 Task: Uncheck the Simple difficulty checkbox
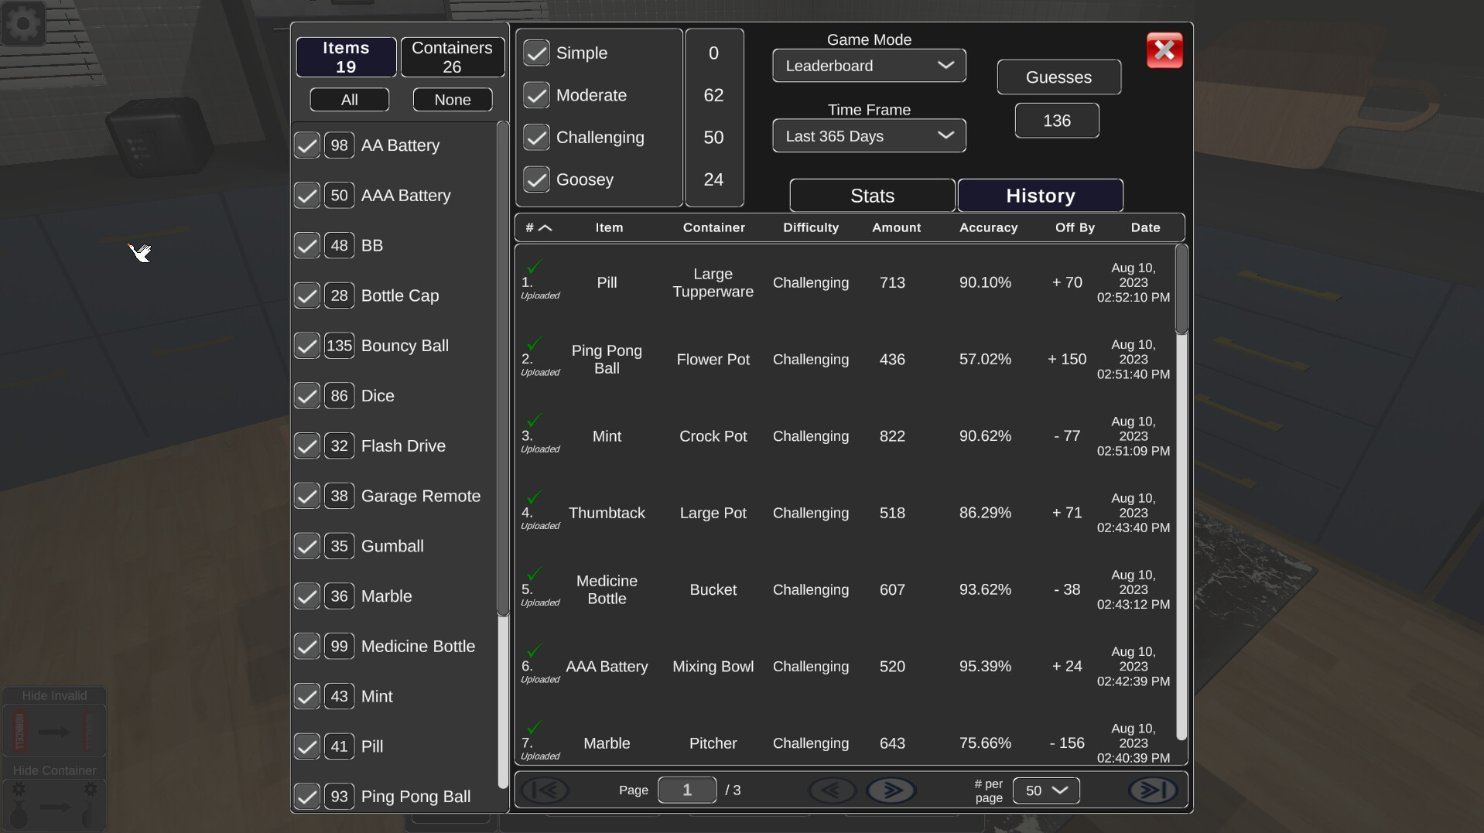pos(537,53)
